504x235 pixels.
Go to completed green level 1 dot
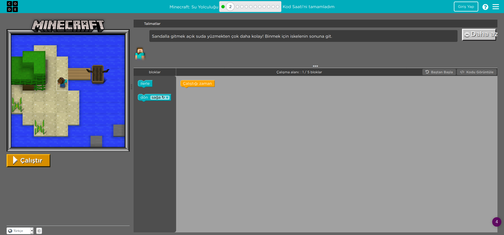223,7
